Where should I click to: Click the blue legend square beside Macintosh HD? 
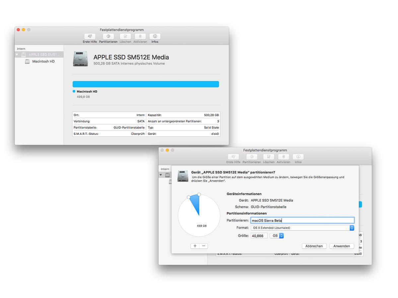point(74,91)
